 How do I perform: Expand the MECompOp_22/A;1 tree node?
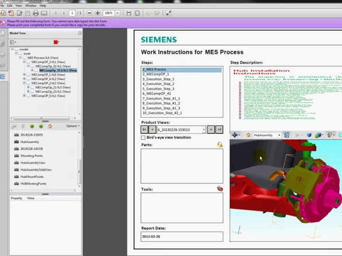pyautogui.click(x=28, y=91)
